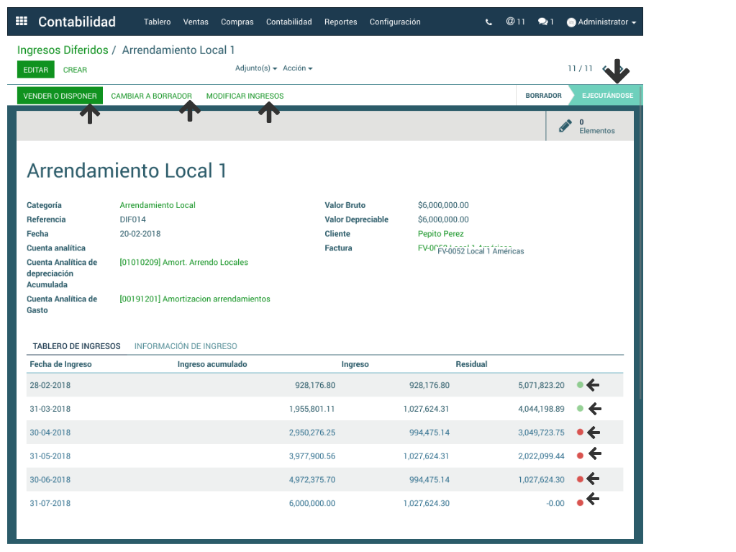Open the Administrator user menu

(x=601, y=22)
